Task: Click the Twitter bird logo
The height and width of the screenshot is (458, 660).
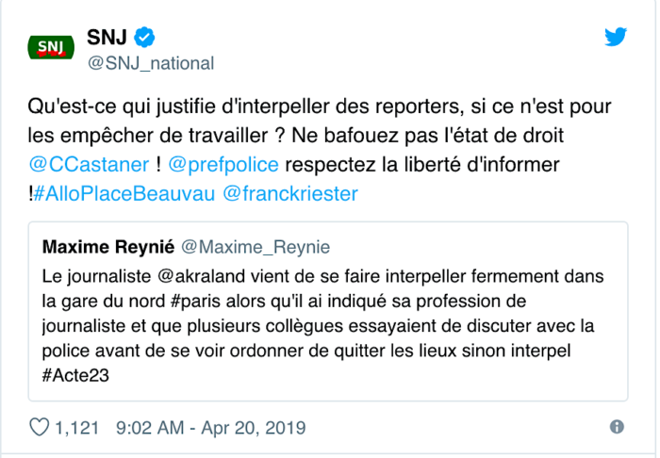Action: pos(616,37)
